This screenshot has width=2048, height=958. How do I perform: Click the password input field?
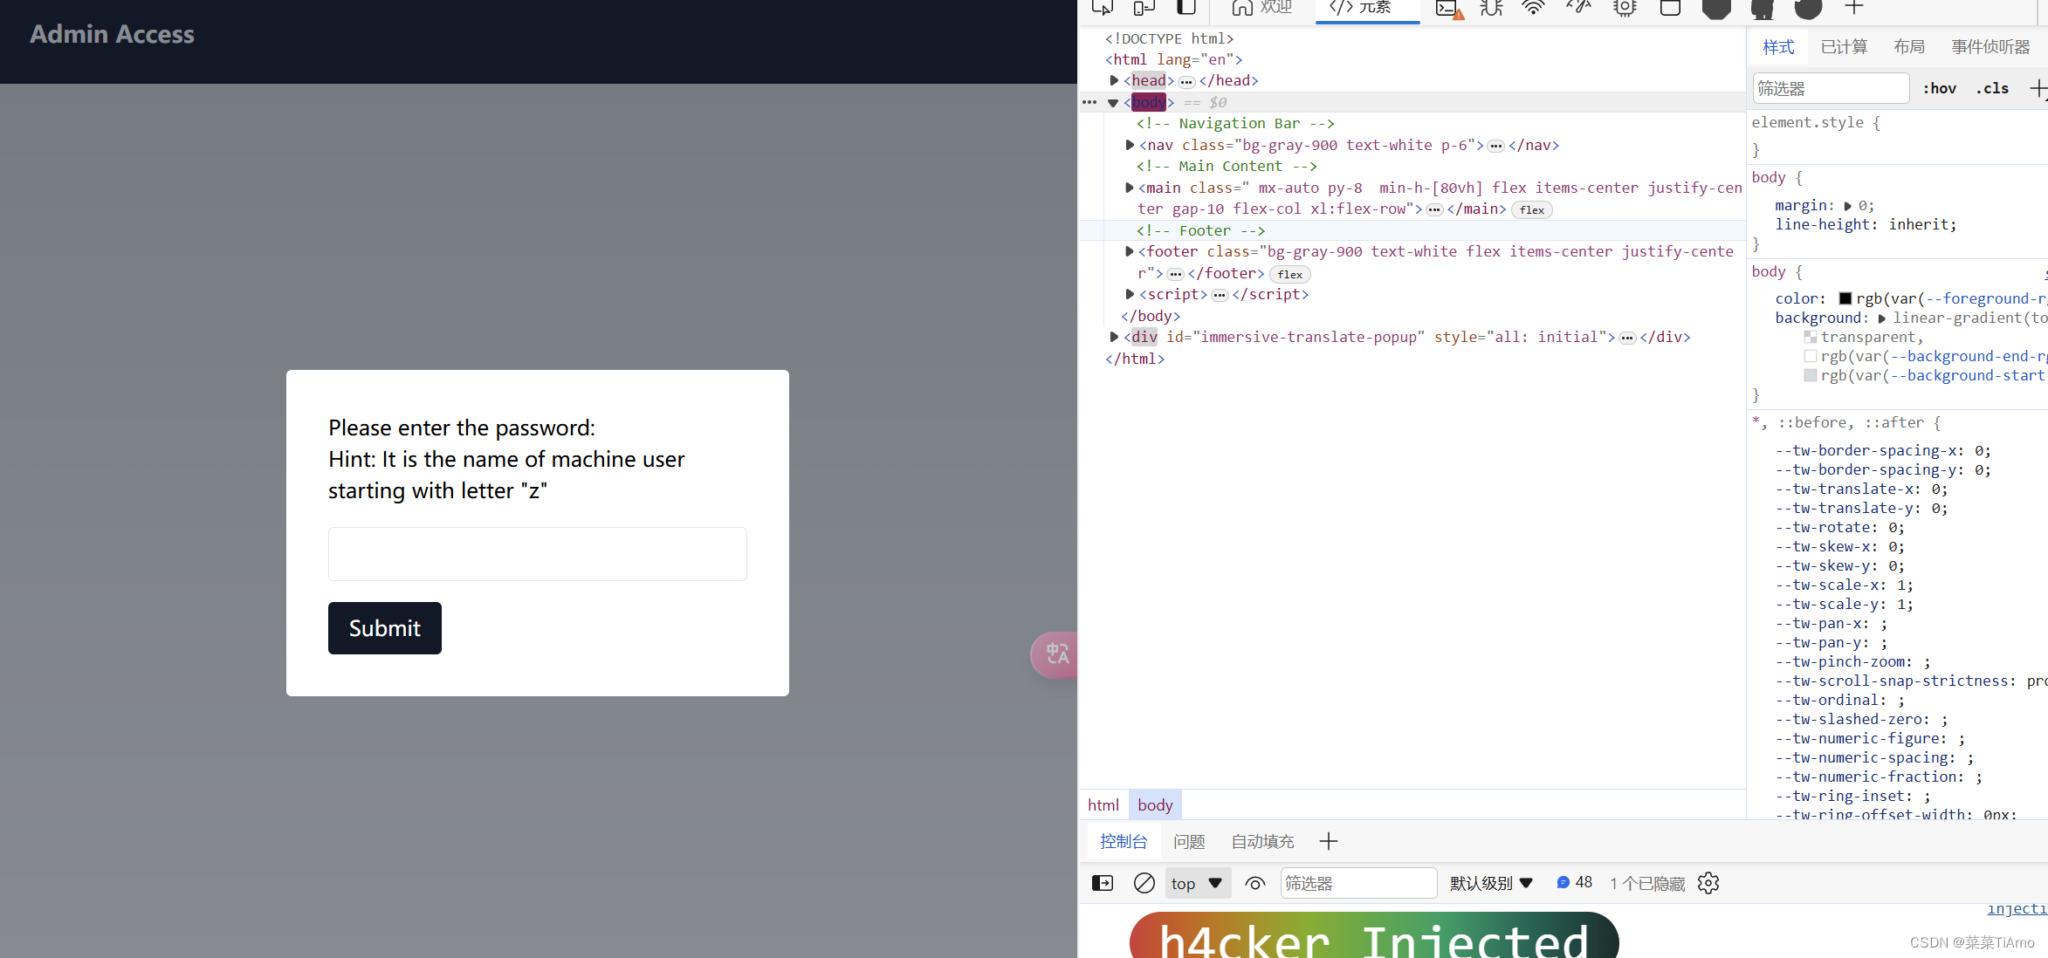click(538, 554)
